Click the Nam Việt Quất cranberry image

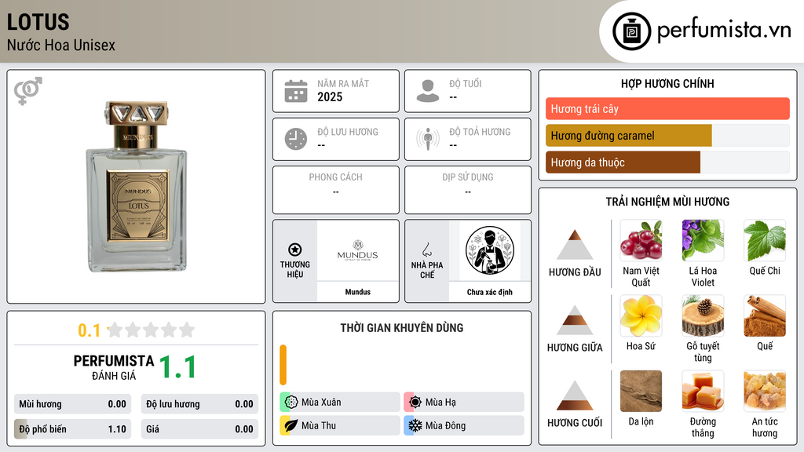(641, 240)
